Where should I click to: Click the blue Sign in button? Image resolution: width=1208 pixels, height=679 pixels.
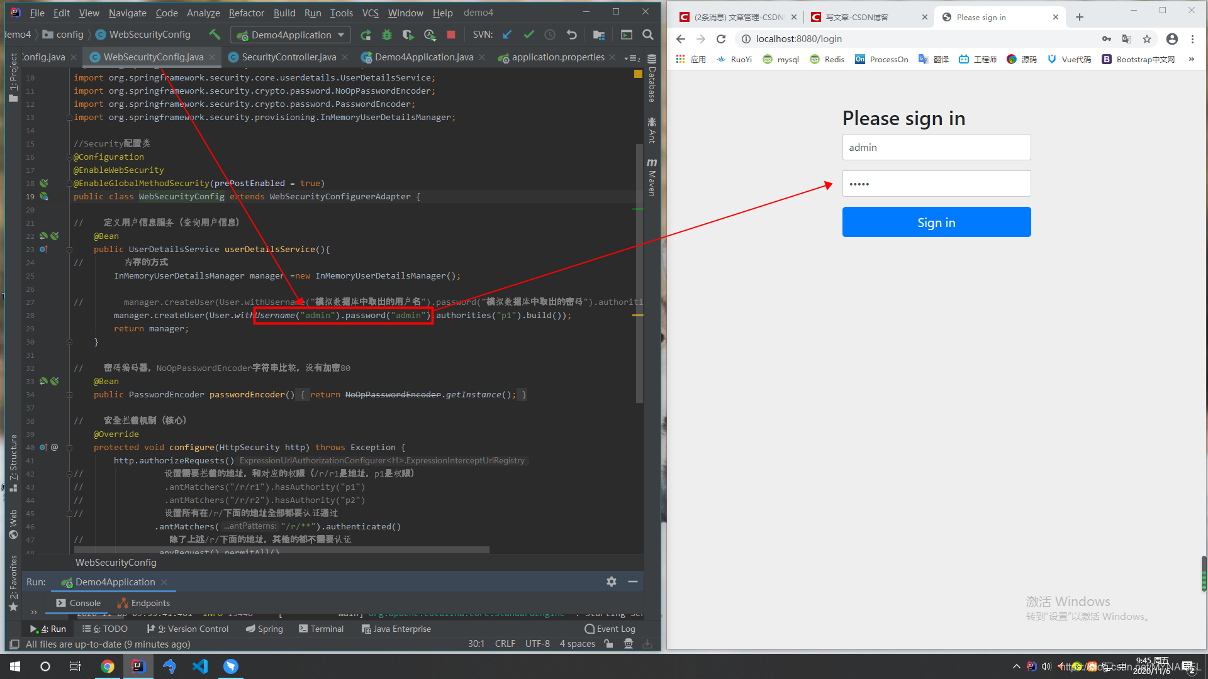tap(936, 223)
